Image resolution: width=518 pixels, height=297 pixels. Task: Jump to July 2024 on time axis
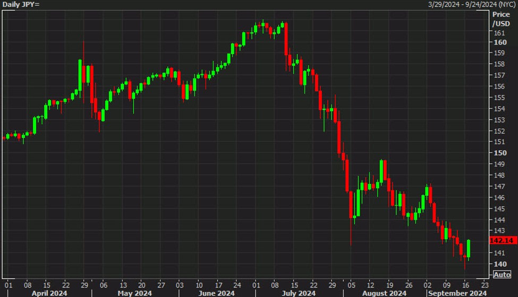[x=299, y=293]
